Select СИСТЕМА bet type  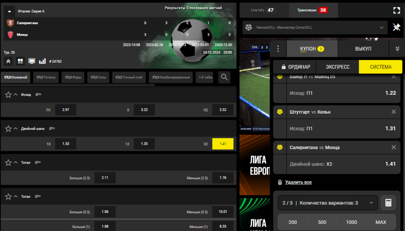pyautogui.click(x=380, y=67)
